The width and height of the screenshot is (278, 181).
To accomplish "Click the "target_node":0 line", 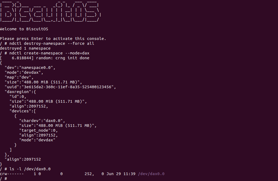I will pos(38,130).
